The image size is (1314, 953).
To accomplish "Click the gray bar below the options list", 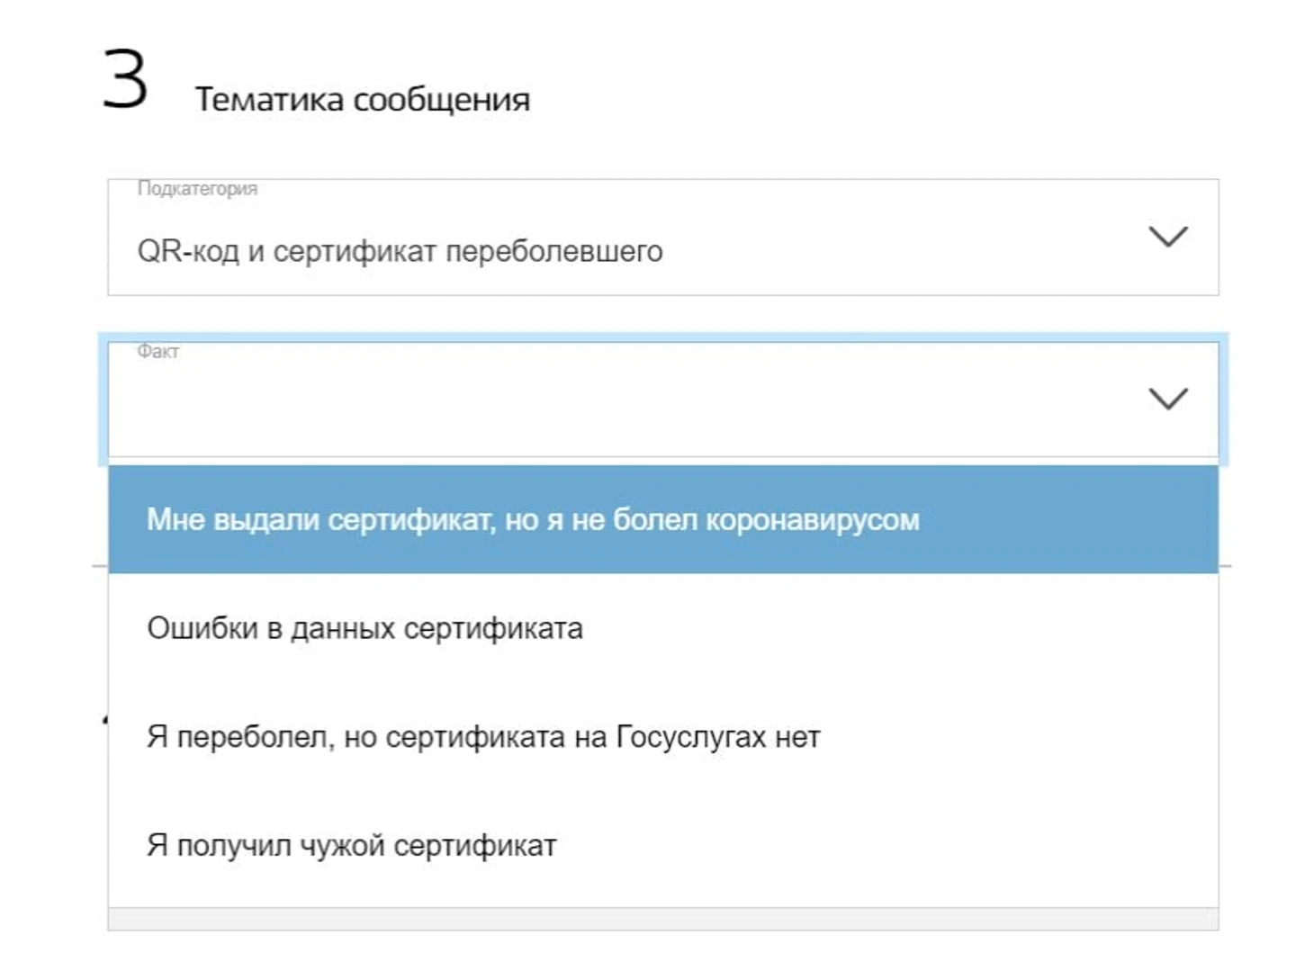I will [662, 919].
